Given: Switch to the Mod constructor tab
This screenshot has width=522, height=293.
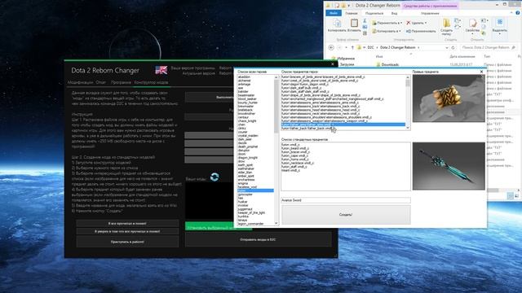Looking at the screenshot, I should point(151,82).
